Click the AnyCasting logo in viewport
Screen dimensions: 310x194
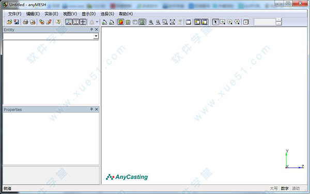(x=127, y=177)
